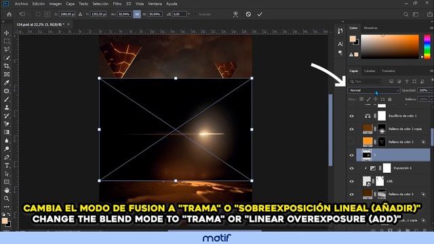Select the History Brush tool
The width and height of the screenshot is (434, 244).
click(x=7, y=116)
